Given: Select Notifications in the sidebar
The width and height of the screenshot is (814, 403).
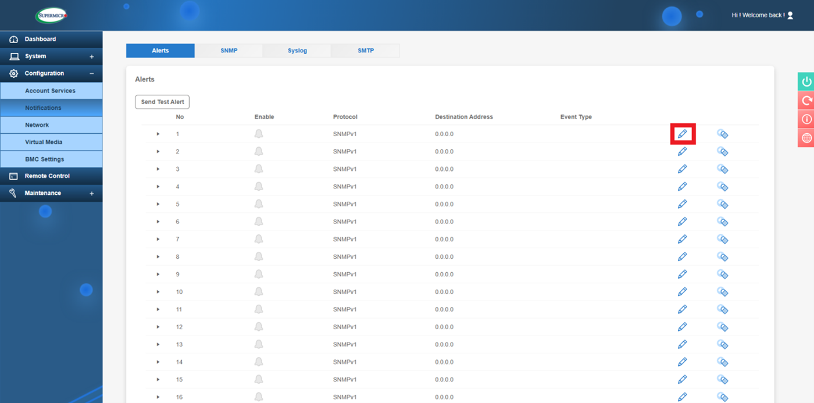Looking at the screenshot, I should click(51, 108).
